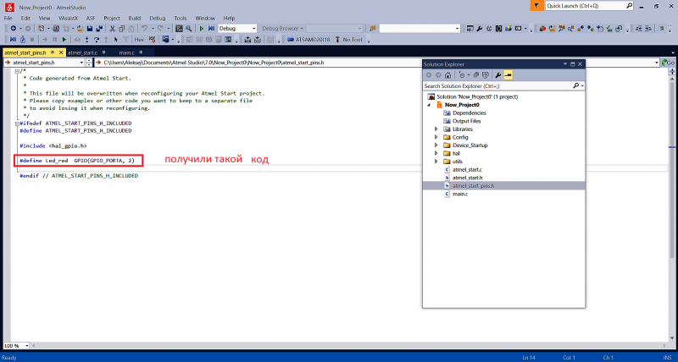
Task: Open the device ATSAMD20J18 chip button
Action: [x=308, y=40]
